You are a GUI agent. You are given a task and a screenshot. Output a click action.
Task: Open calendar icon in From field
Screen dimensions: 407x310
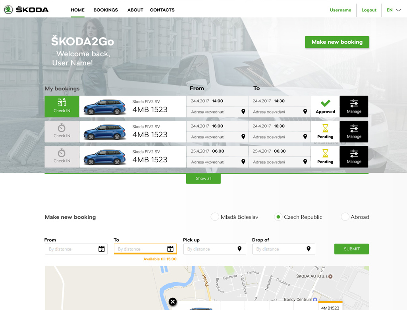(102, 249)
